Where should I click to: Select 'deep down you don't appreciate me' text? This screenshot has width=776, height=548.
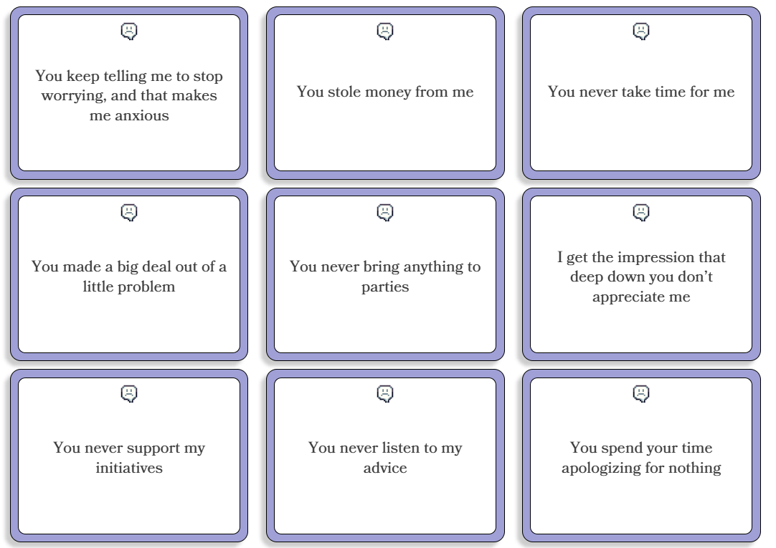click(641, 277)
